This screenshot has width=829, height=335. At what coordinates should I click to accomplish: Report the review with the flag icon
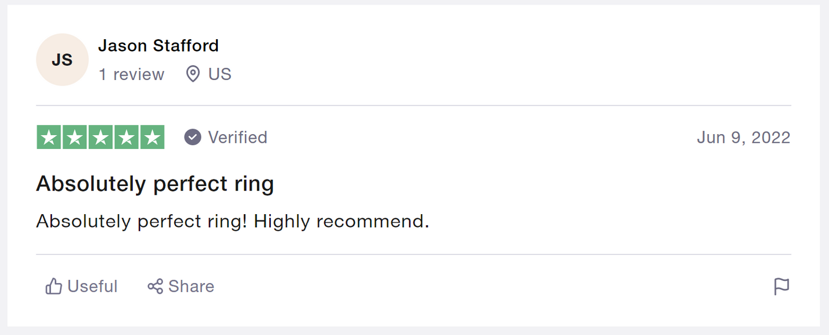[x=781, y=286]
